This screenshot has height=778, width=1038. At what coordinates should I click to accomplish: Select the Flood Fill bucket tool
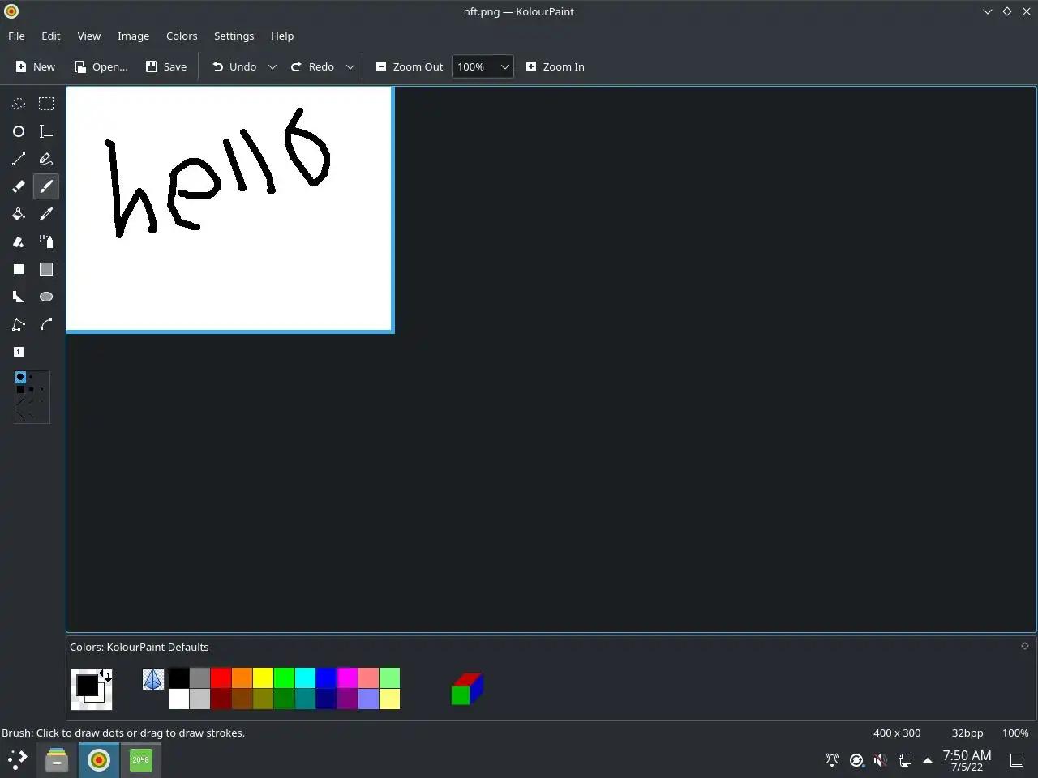tap(19, 214)
